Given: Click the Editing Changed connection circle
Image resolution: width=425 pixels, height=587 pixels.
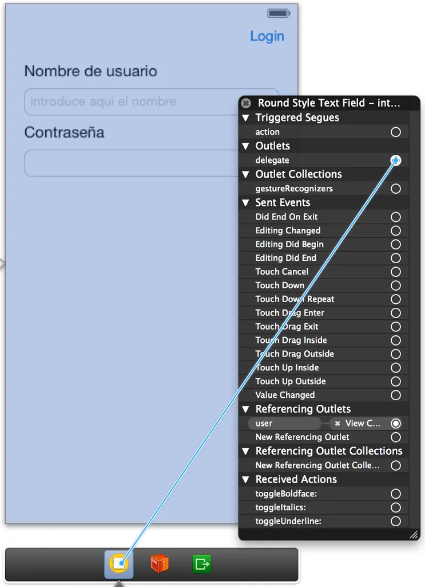Looking at the screenshot, I should tap(396, 230).
